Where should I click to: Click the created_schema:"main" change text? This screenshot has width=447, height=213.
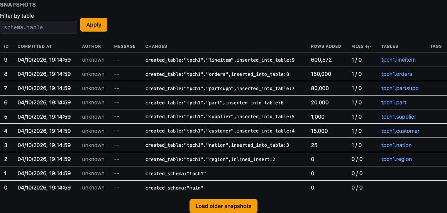174,188
